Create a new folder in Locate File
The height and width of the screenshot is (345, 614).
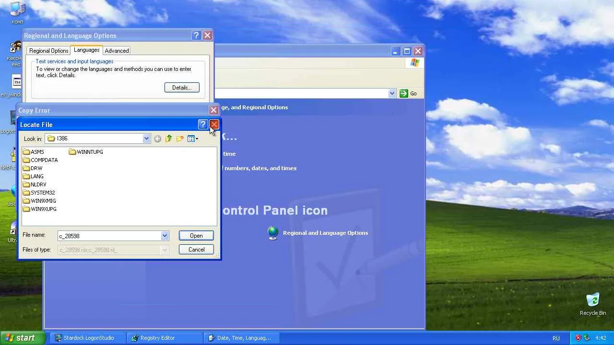180,138
